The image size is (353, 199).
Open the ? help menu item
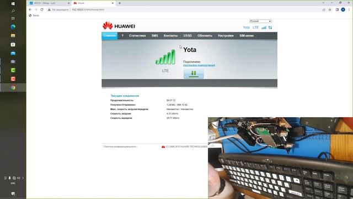(x=122, y=35)
